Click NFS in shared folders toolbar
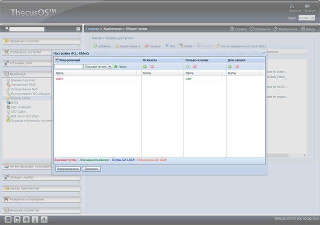The width and height of the screenshot is (320, 225). [170, 46]
